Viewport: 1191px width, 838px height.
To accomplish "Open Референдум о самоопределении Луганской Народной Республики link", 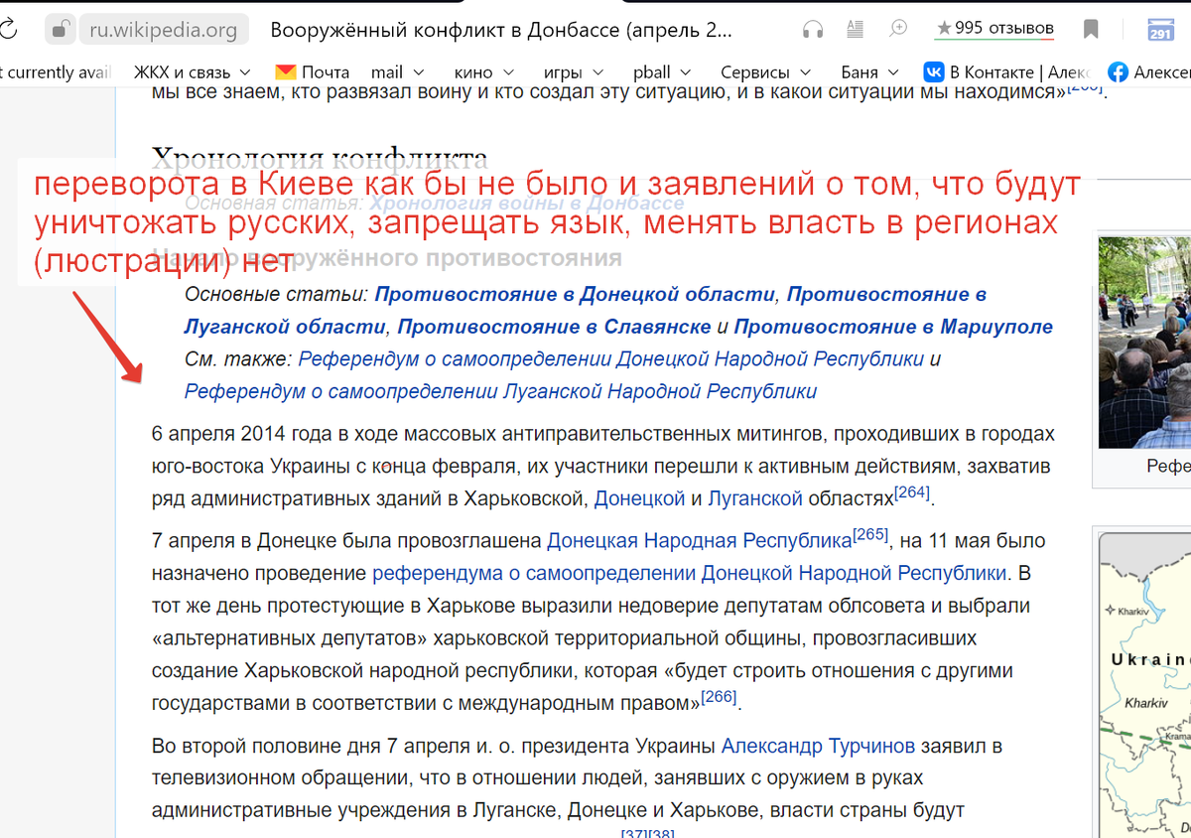I will [x=501, y=391].
